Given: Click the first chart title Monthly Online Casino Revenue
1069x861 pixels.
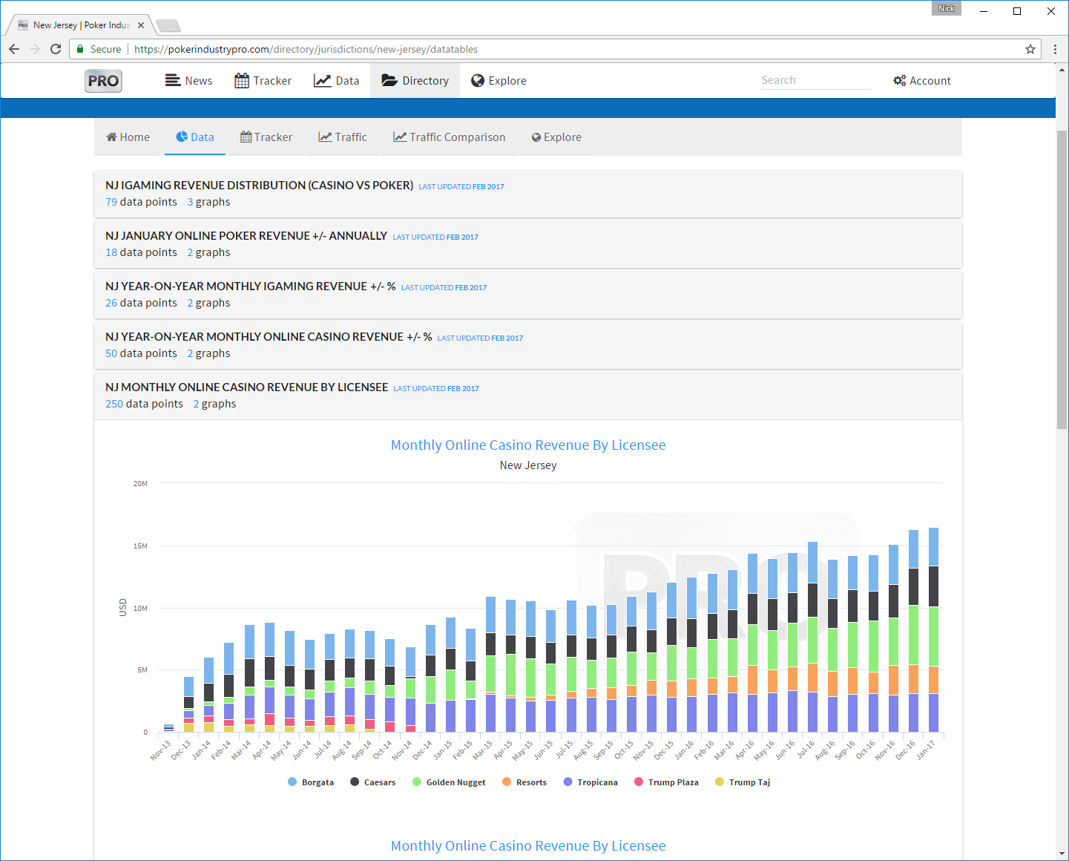Looking at the screenshot, I should point(528,445).
